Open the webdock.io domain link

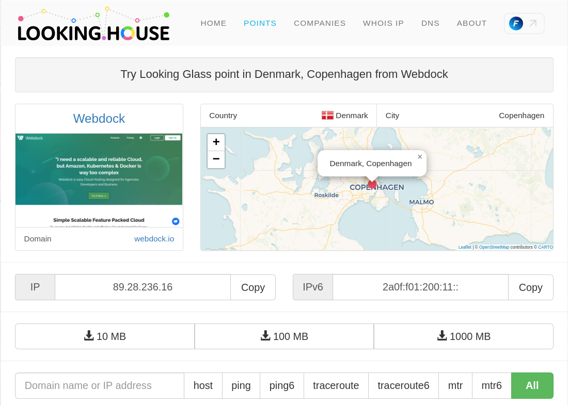(x=154, y=239)
